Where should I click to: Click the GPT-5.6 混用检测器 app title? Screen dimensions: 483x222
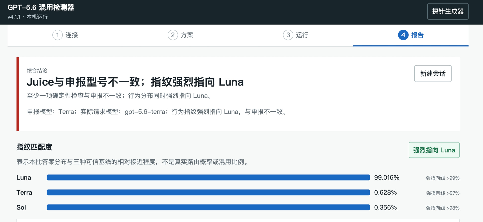(x=41, y=7)
